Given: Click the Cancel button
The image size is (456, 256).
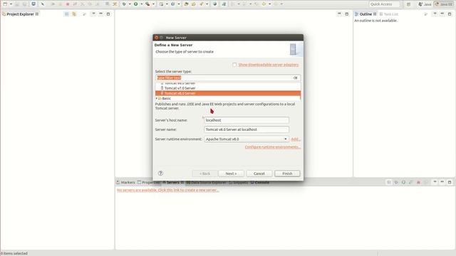Looking at the screenshot, I should [259, 174].
